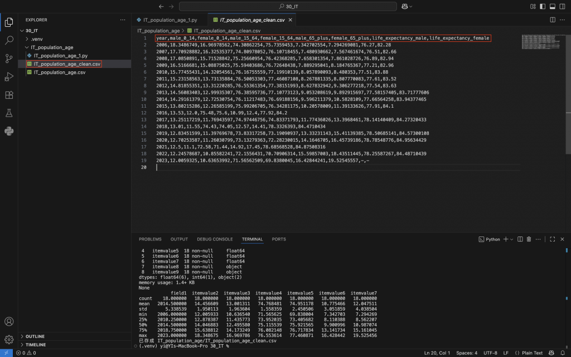Switch to the DEBUG CONSOLE tab

[x=215, y=239]
